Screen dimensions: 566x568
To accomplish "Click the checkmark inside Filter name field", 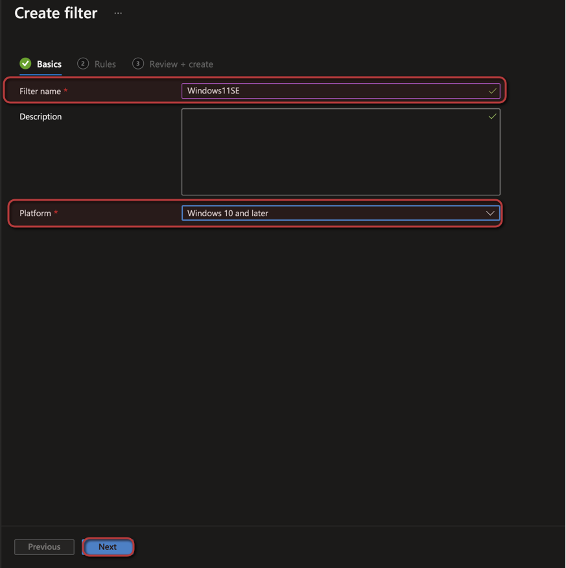I will click(x=492, y=92).
